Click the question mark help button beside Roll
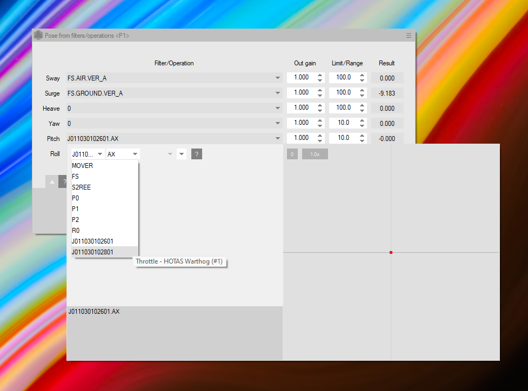Image resolution: width=528 pixels, height=391 pixels. tap(197, 154)
